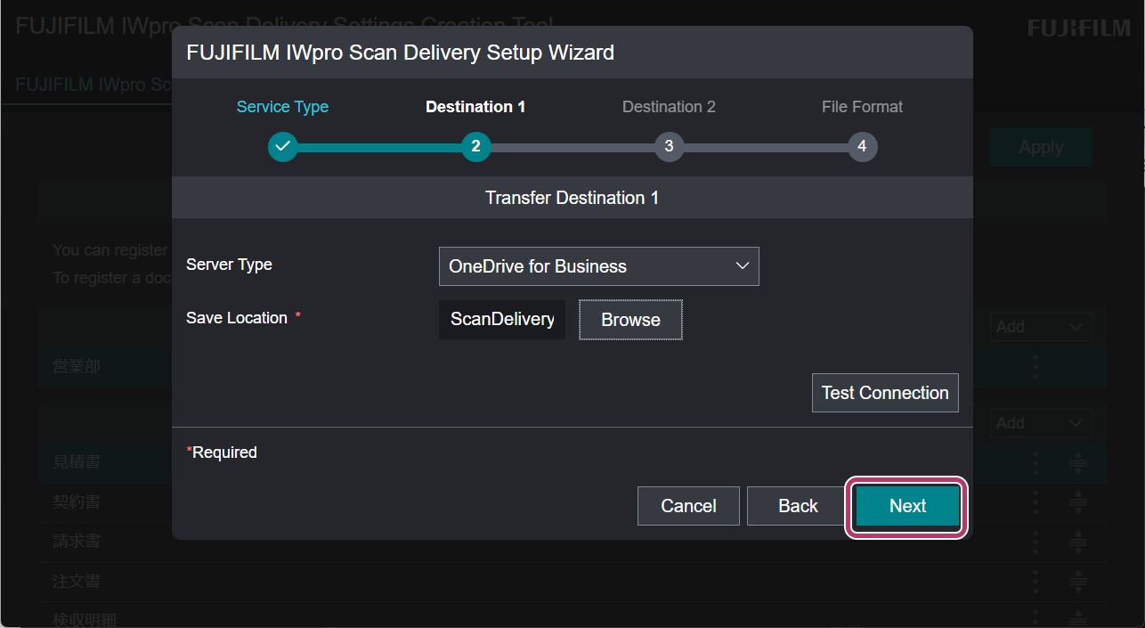1145x628 pixels.
Task: Click the Service Type step label
Action: tap(282, 107)
